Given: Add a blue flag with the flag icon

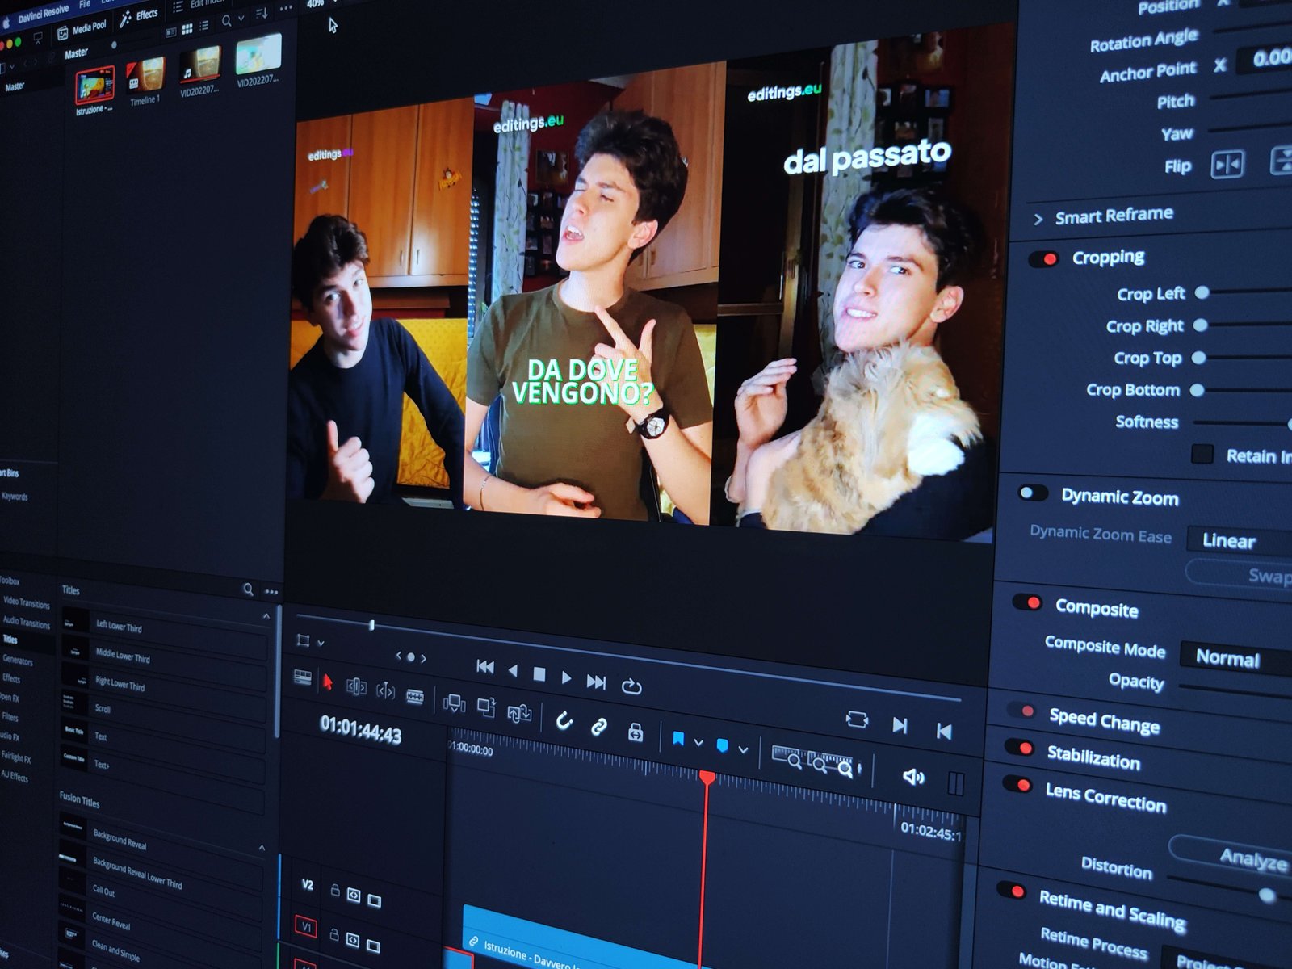Looking at the screenshot, I should [678, 738].
